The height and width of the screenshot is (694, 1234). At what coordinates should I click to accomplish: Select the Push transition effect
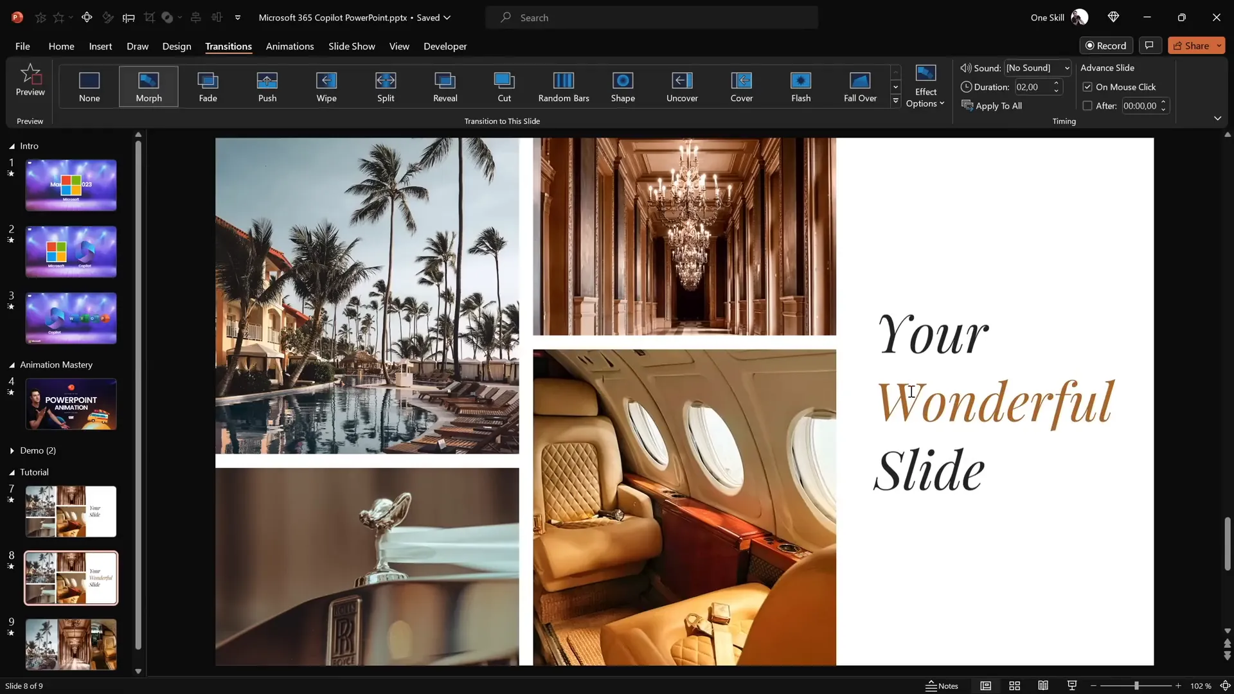point(267,86)
